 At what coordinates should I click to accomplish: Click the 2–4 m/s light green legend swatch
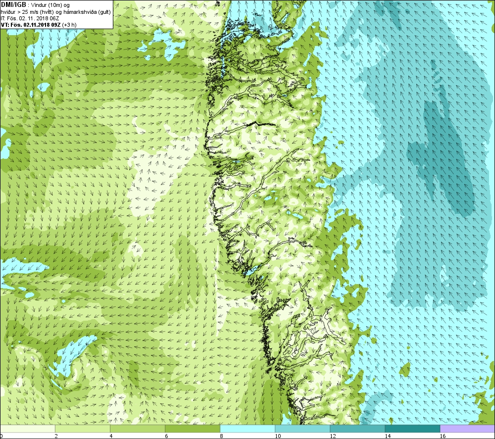[x=83, y=429]
